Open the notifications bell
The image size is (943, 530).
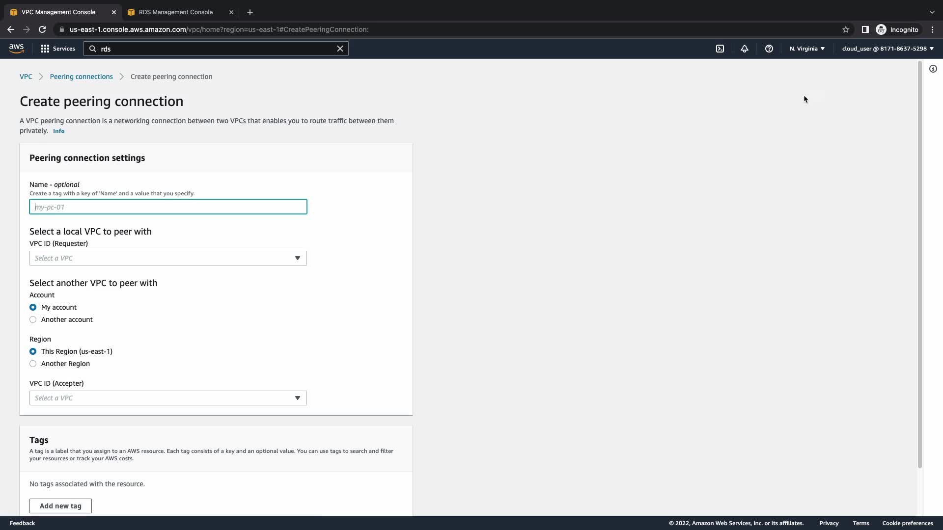click(745, 49)
